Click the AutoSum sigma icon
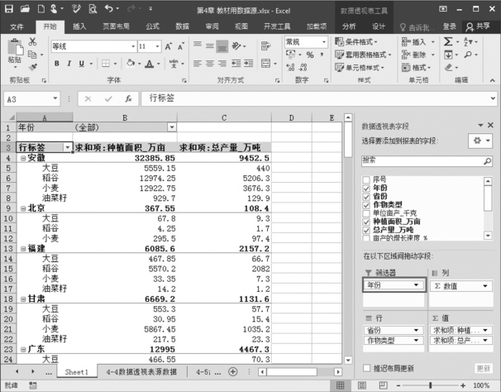Viewport: 501px width, 392px height. [x=448, y=41]
